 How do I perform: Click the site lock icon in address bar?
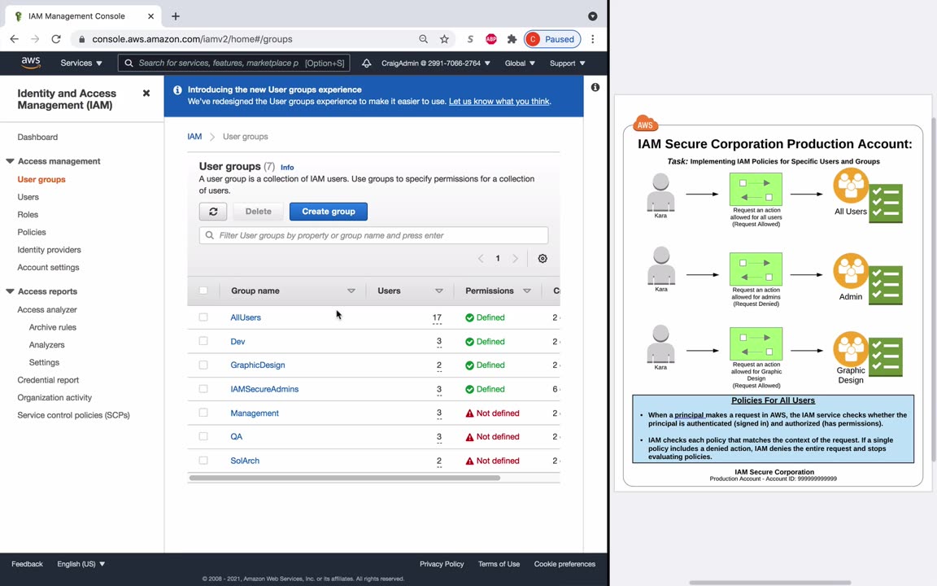[x=82, y=39]
